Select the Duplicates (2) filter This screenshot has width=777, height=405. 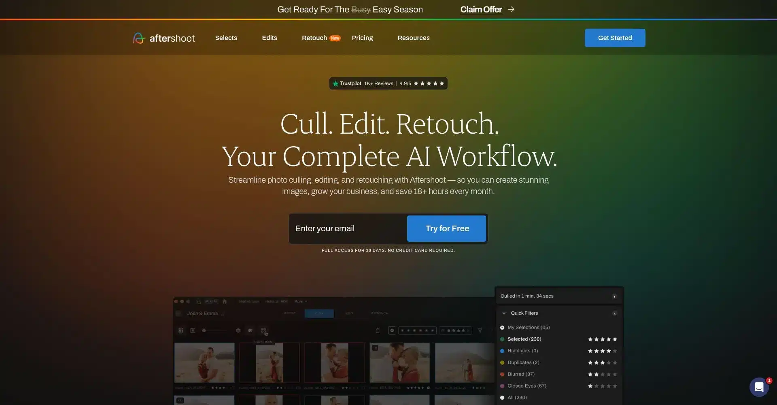(520, 362)
